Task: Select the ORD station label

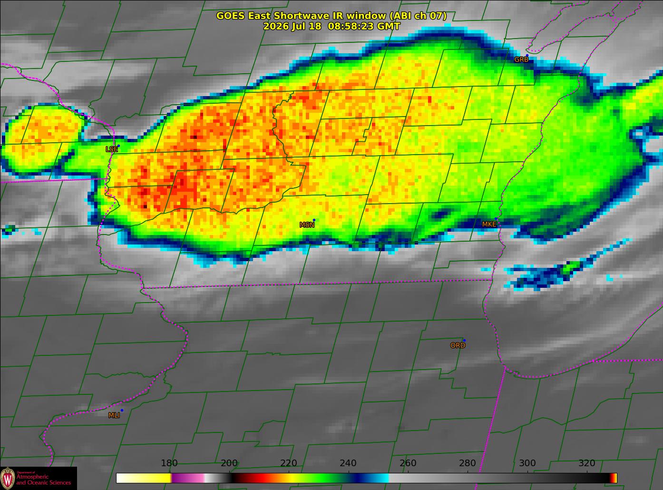Action: click(x=458, y=345)
